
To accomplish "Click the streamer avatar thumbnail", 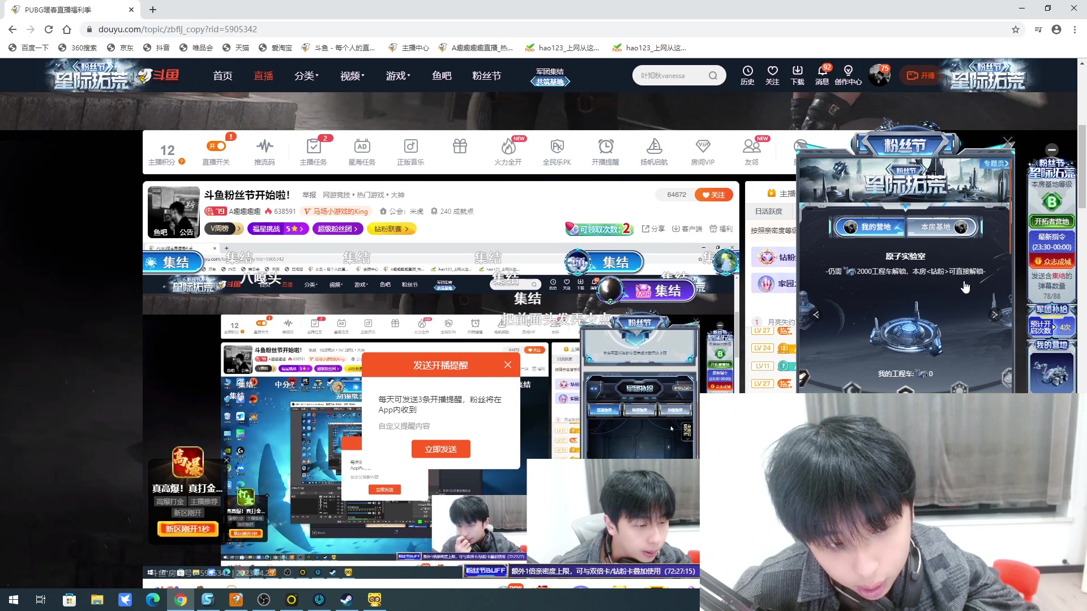I will [173, 212].
